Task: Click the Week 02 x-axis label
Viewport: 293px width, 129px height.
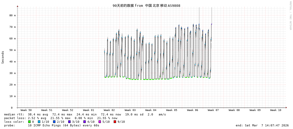Action: pos(109,110)
